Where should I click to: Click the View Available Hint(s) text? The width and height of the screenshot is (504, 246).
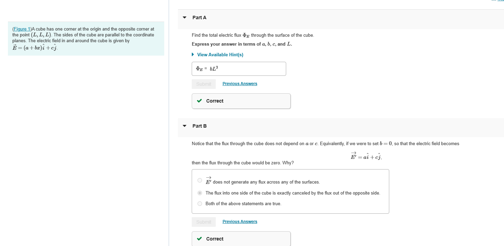point(220,55)
